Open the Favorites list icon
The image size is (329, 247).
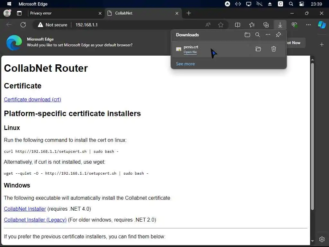tap(252, 25)
